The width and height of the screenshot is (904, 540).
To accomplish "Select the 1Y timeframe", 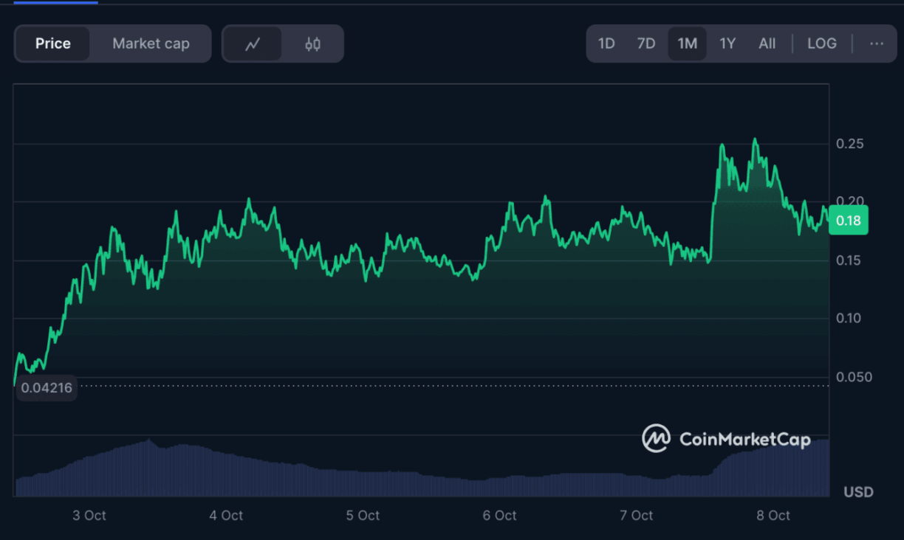I will [x=727, y=44].
